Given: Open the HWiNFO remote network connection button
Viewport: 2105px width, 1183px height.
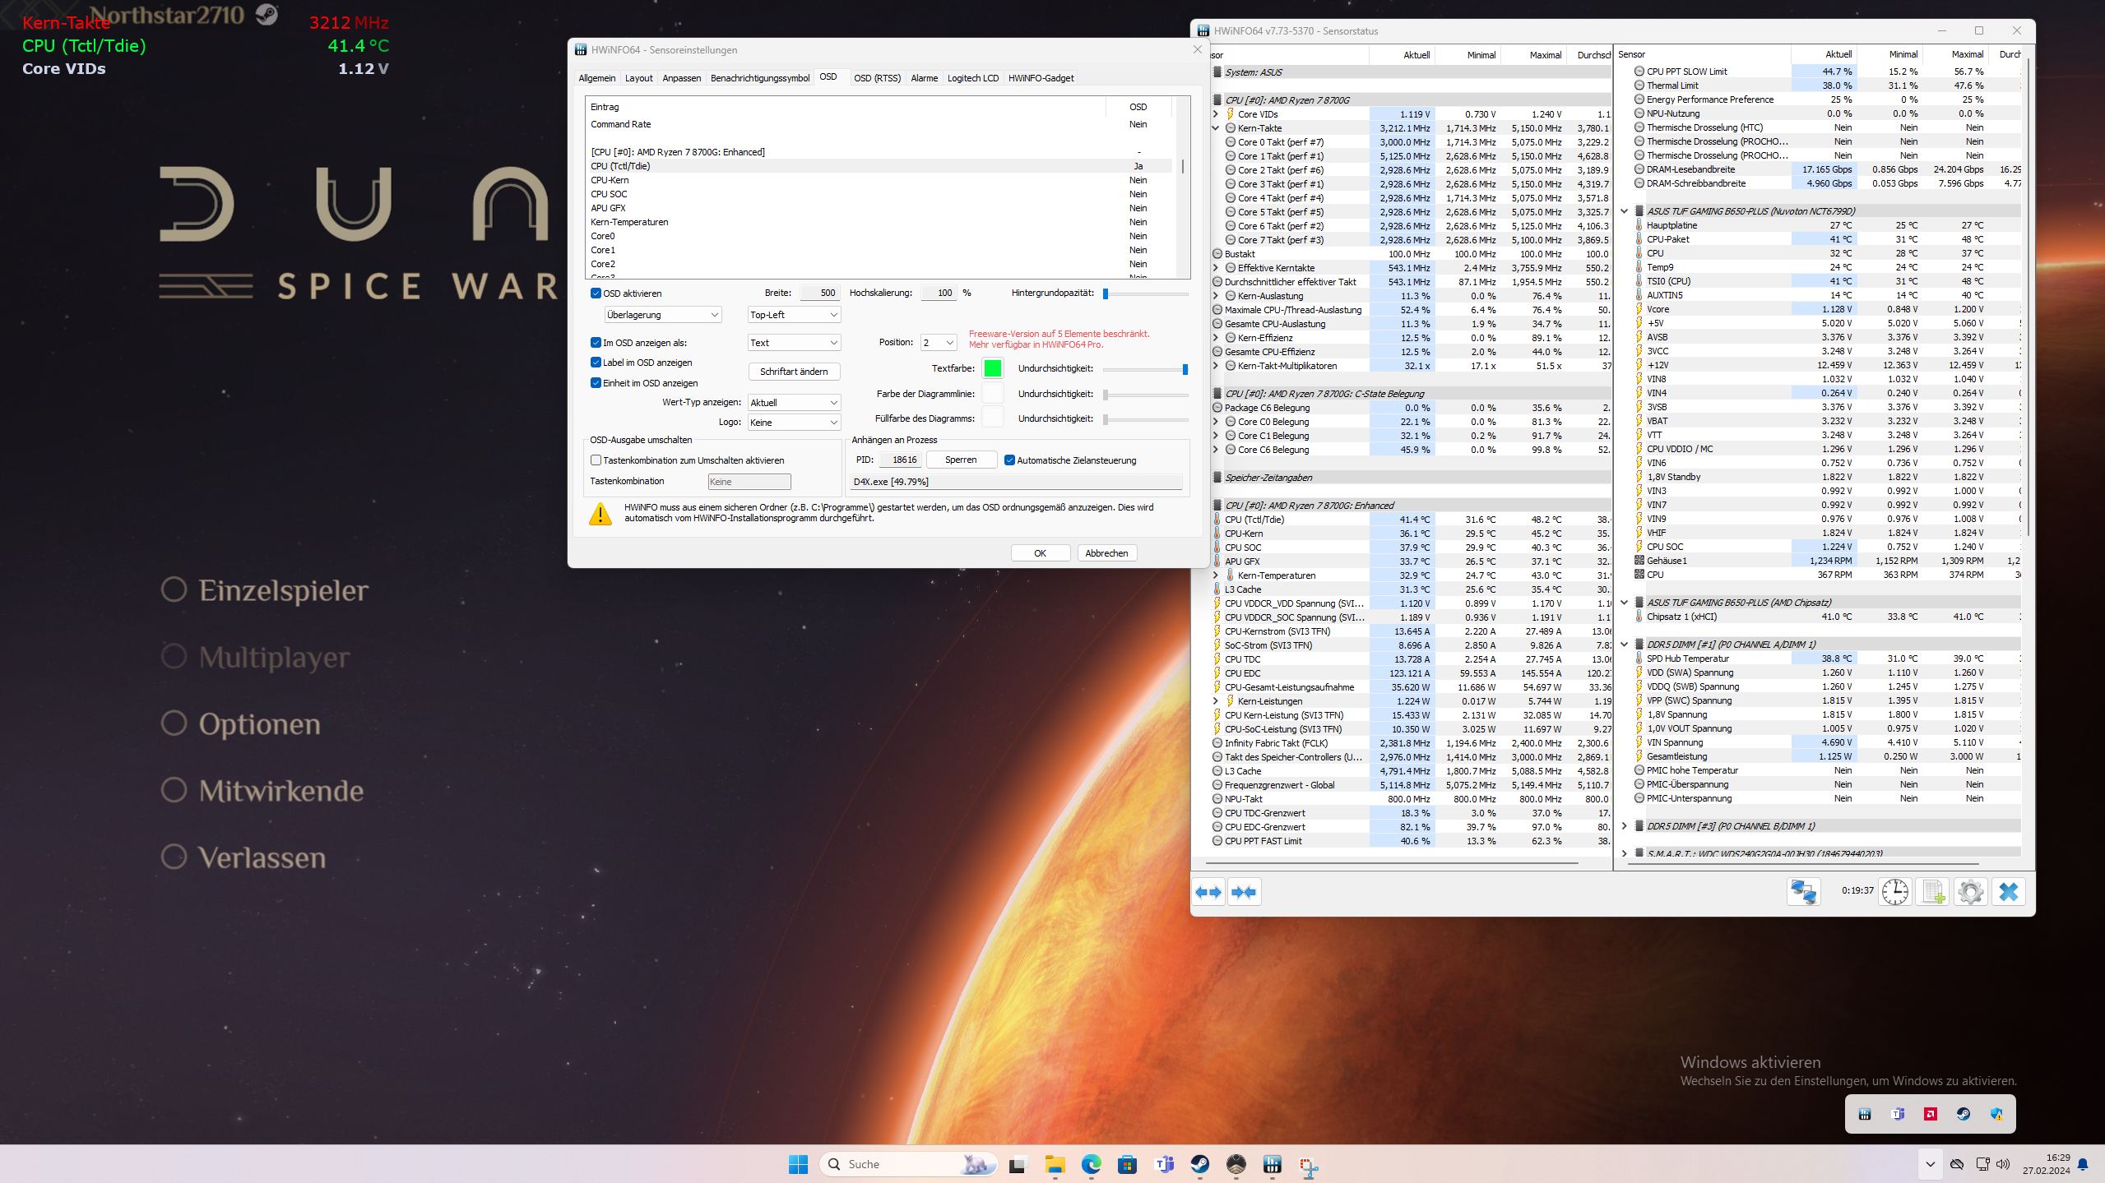Looking at the screenshot, I should click(x=1803, y=891).
